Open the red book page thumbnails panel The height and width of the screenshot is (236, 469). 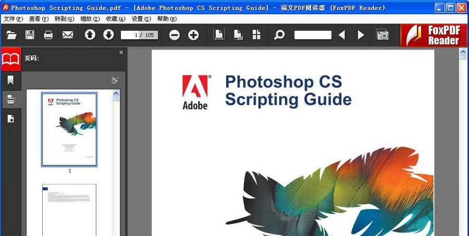[x=11, y=59]
